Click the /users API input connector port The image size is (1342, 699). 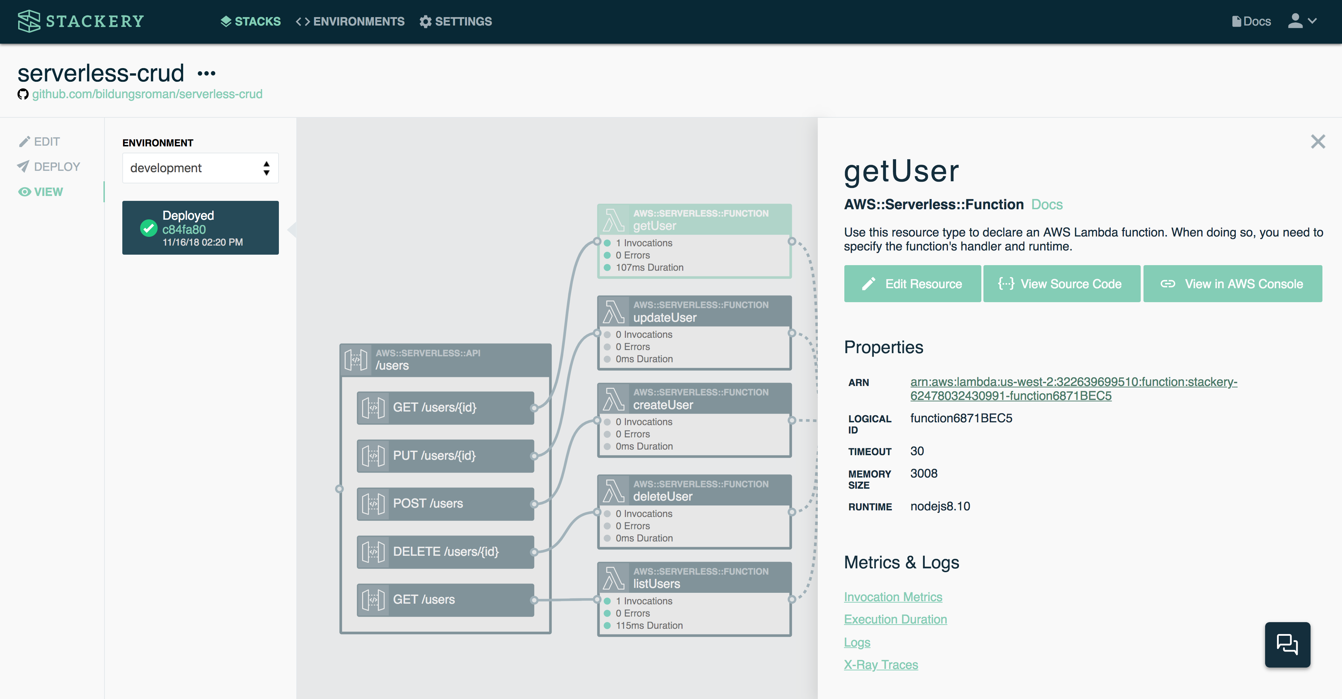tap(340, 489)
